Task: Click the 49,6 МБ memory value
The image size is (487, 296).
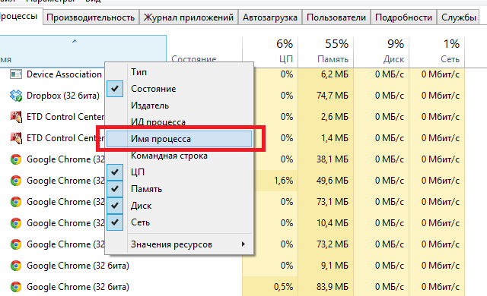Action: click(333, 181)
